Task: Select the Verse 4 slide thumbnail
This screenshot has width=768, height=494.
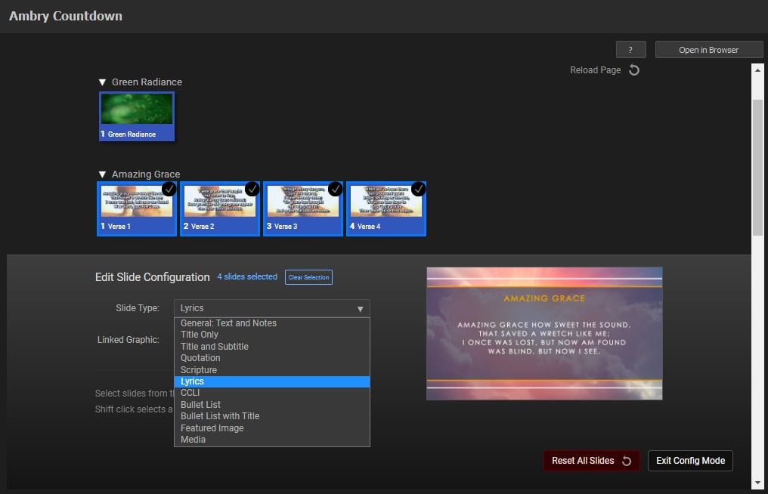Action: (386, 208)
